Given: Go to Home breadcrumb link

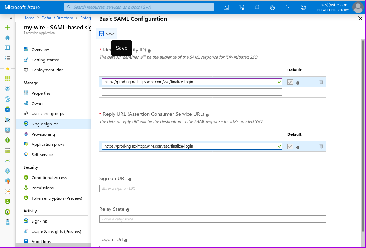Looking at the screenshot, I should [x=29, y=18].
